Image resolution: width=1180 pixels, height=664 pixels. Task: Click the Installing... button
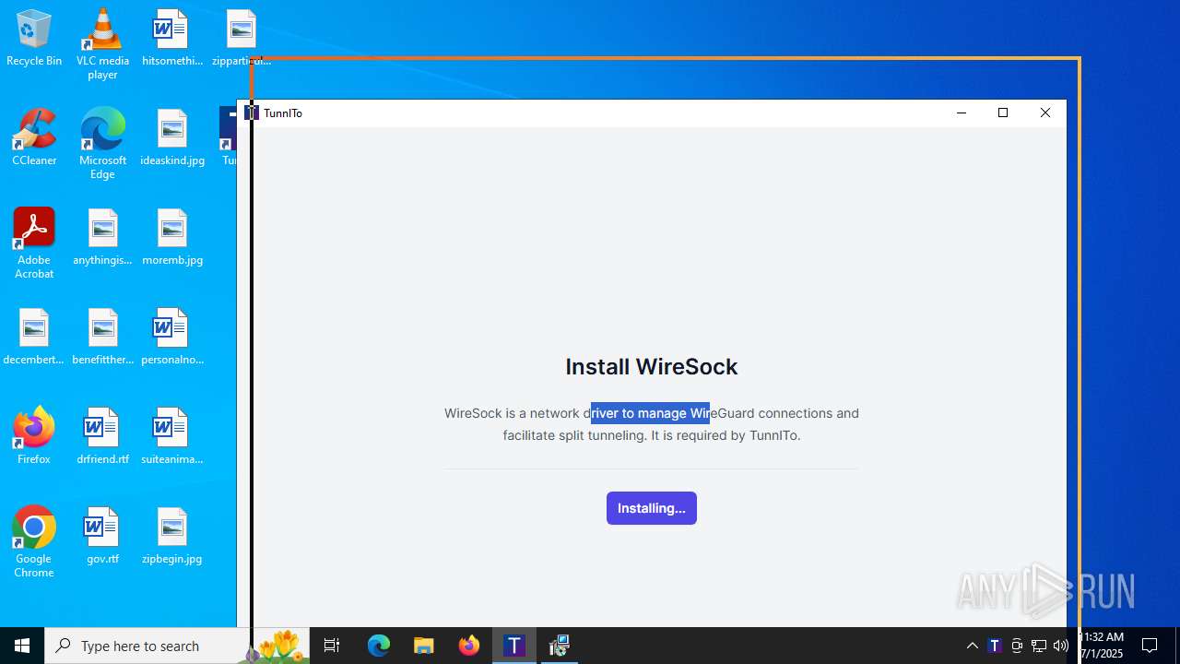coord(651,508)
